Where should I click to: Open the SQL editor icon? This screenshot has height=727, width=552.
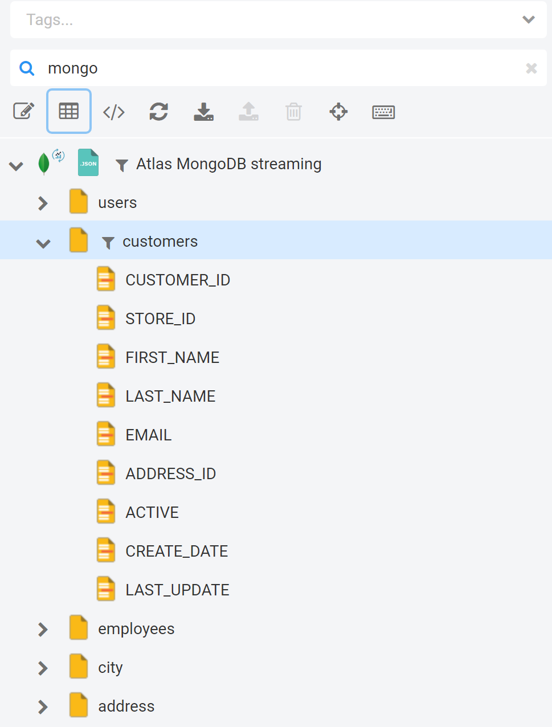click(114, 112)
